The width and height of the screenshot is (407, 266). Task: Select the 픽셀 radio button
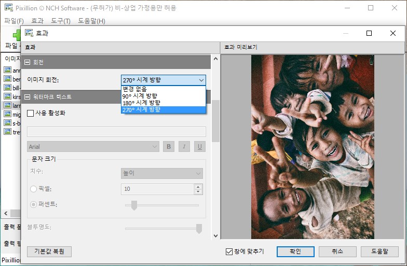pyautogui.click(x=33, y=189)
